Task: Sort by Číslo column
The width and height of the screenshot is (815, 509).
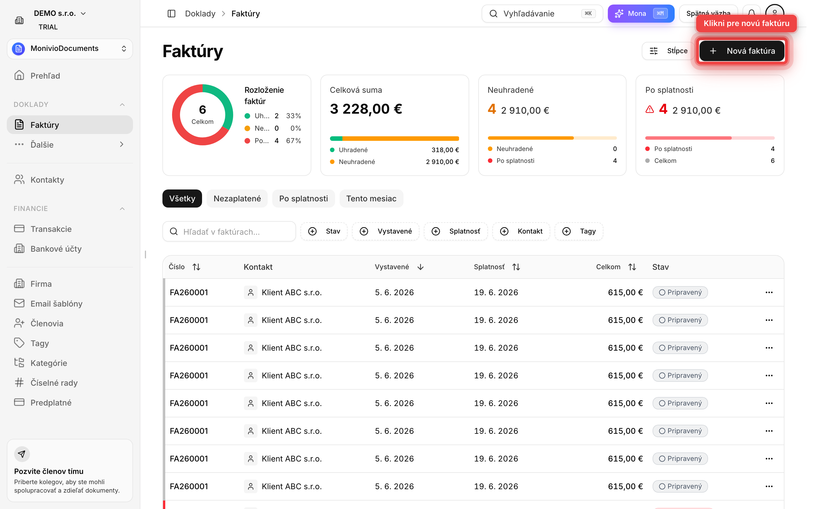Action: pos(184,267)
